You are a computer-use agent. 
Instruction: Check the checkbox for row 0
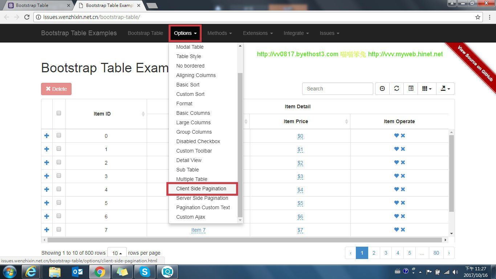click(x=59, y=135)
